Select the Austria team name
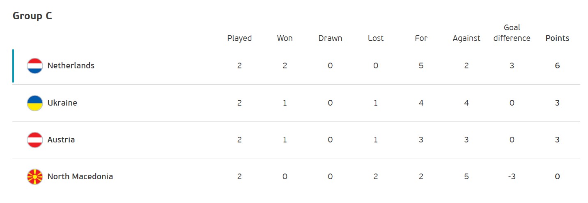The height and width of the screenshot is (203, 588). [x=61, y=140]
